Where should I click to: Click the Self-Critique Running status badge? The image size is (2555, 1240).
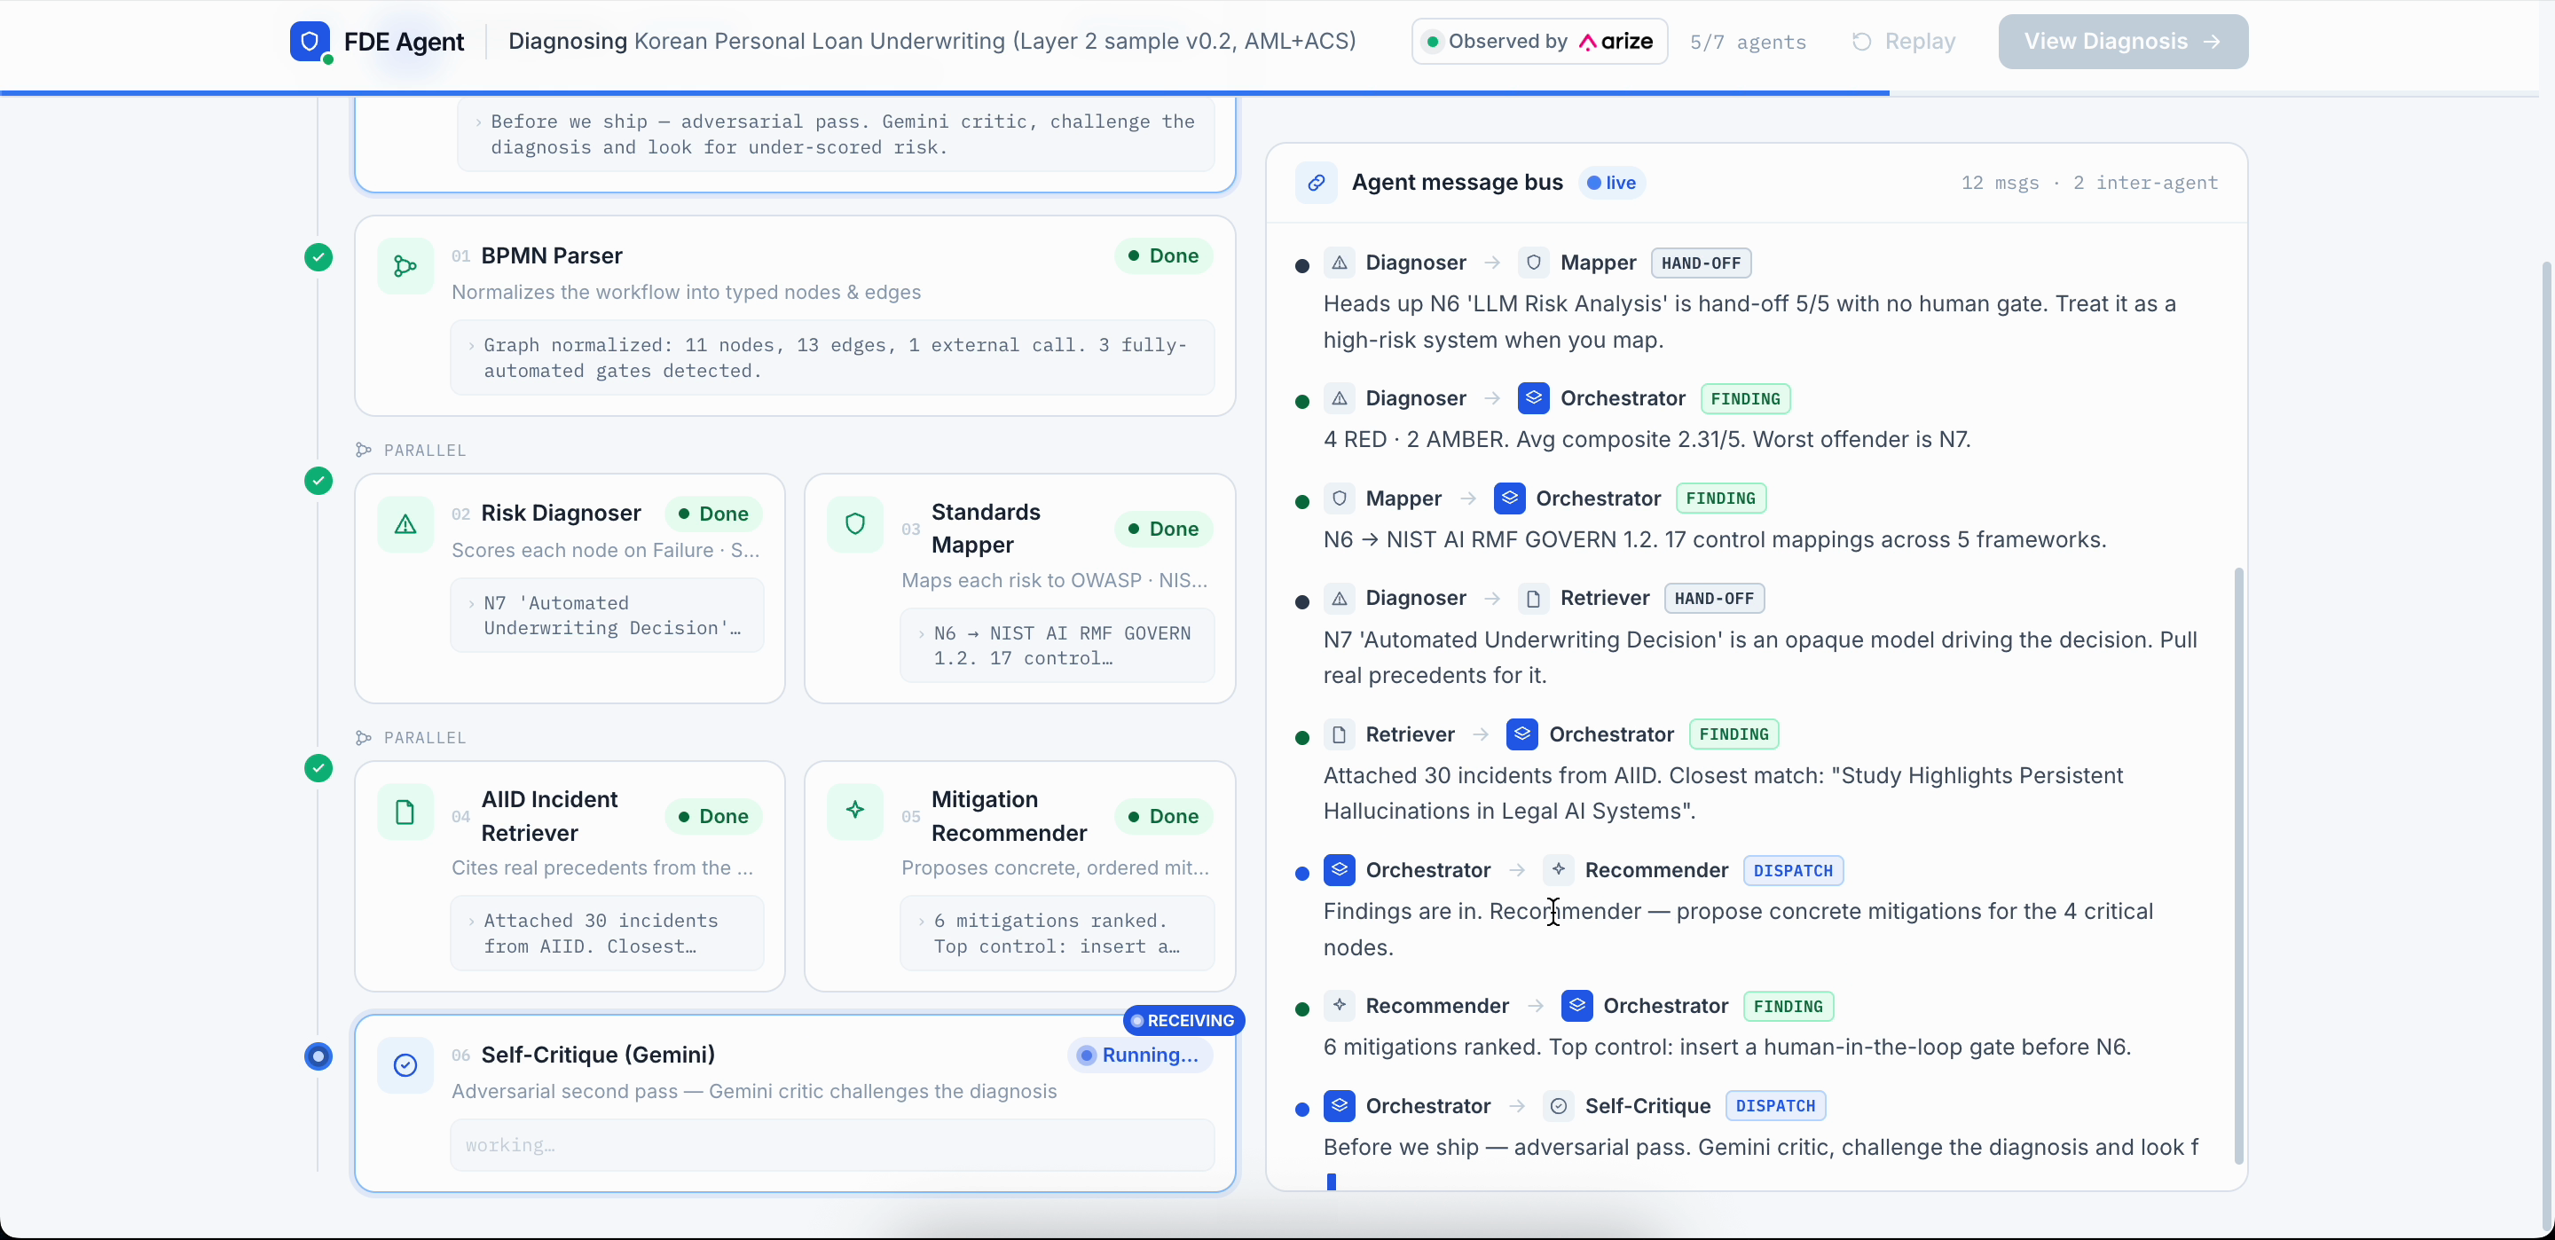tap(1140, 1056)
